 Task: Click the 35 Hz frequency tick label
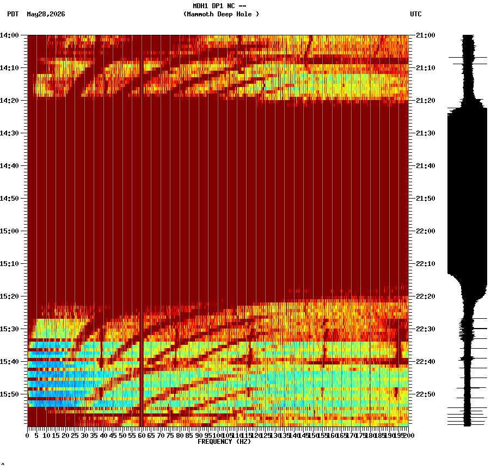tap(94, 436)
